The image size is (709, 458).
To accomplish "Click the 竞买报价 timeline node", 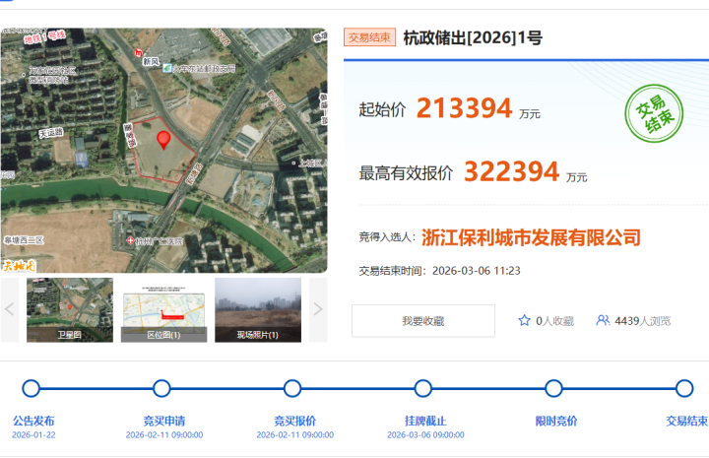I will tap(292, 388).
